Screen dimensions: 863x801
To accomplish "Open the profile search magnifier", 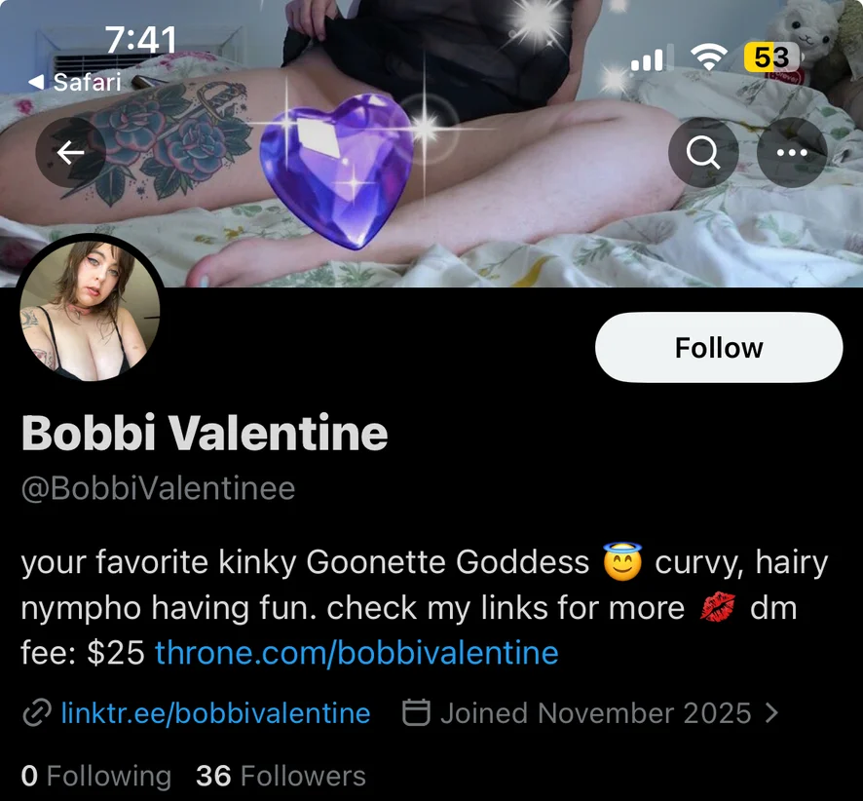I will [x=703, y=153].
